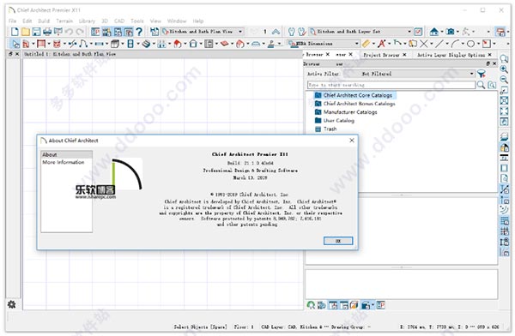Switch to the Project Browser tab
Image resolution: width=515 pixels, height=336 pixels.
pyautogui.click(x=381, y=55)
